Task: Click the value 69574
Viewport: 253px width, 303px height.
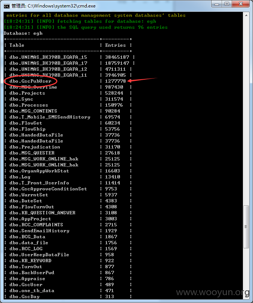Action: [x=112, y=117]
